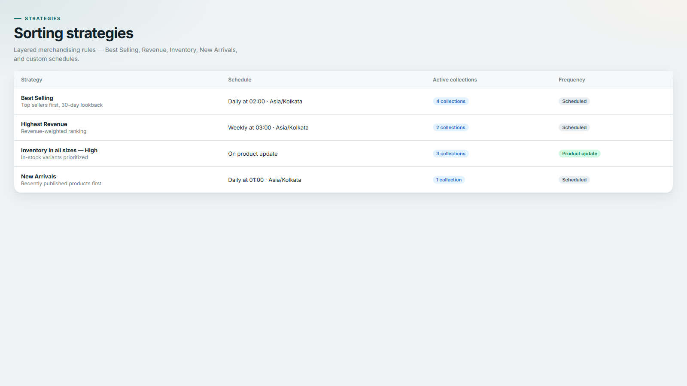Click the Layered merchandising rules subtitle
The image size is (687, 386).
(x=125, y=54)
